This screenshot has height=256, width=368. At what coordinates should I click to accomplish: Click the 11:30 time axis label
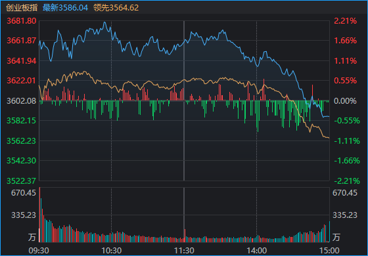(184, 251)
